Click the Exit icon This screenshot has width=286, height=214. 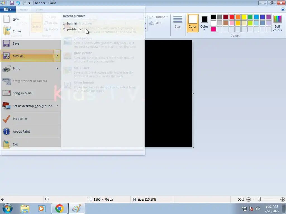point(6,144)
